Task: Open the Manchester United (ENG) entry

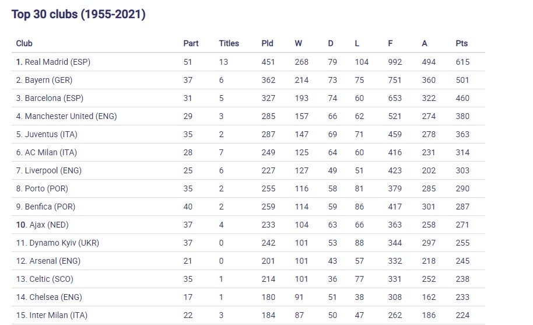Action: pos(71,116)
